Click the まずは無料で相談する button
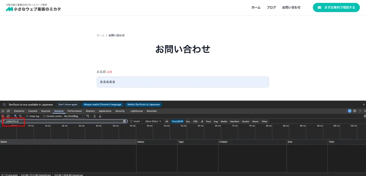The image size is (366, 176). 336,7
